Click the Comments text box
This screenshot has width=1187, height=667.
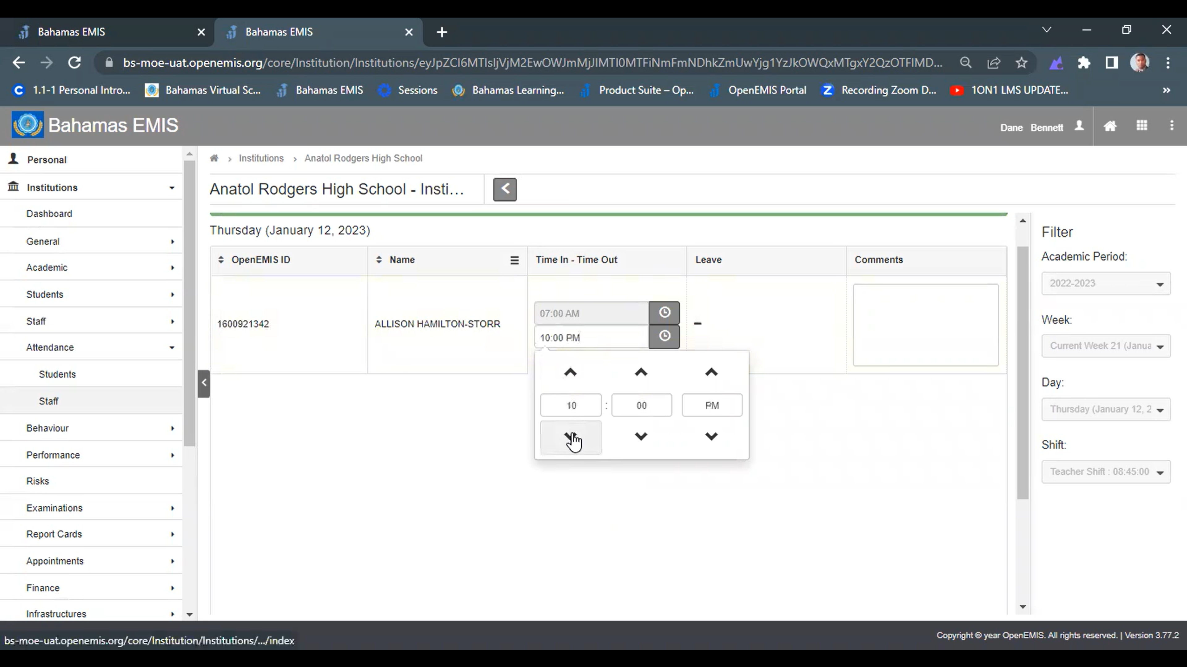(926, 325)
